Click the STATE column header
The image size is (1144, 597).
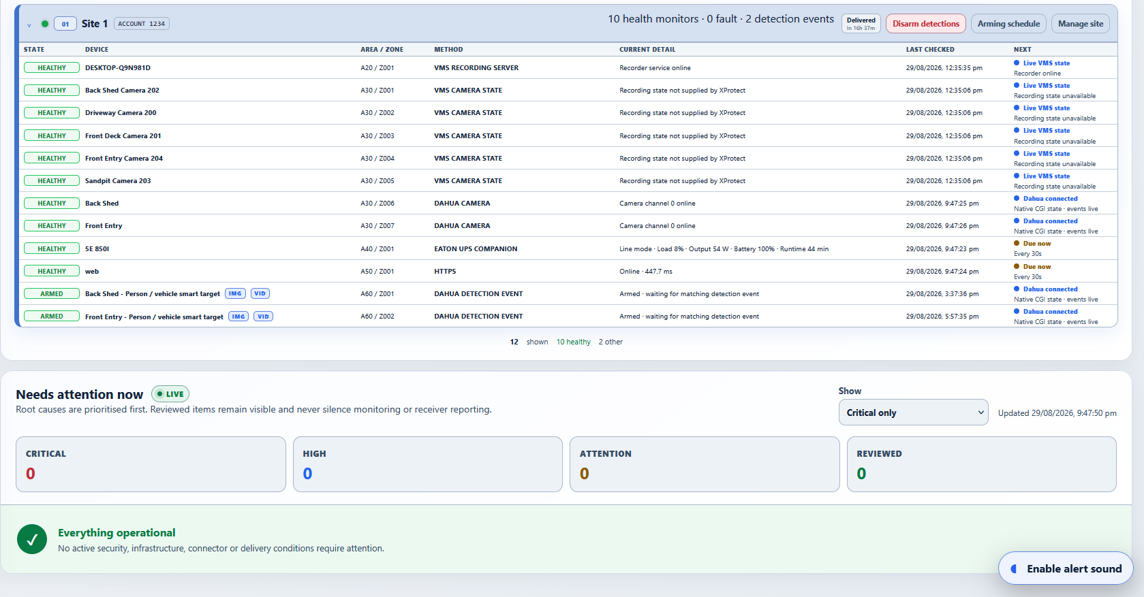coord(34,49)
